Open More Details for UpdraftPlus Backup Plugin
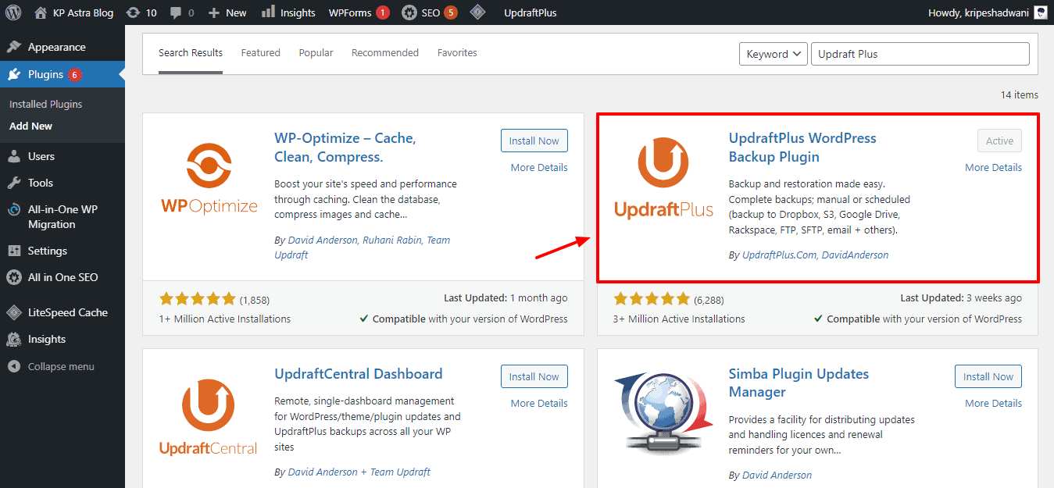This screenshot has height=488, width=1054. coord(992,167)
